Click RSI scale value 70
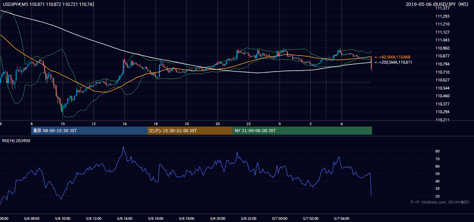Screen dimensions: 474x222 click(x=438, y=159)
